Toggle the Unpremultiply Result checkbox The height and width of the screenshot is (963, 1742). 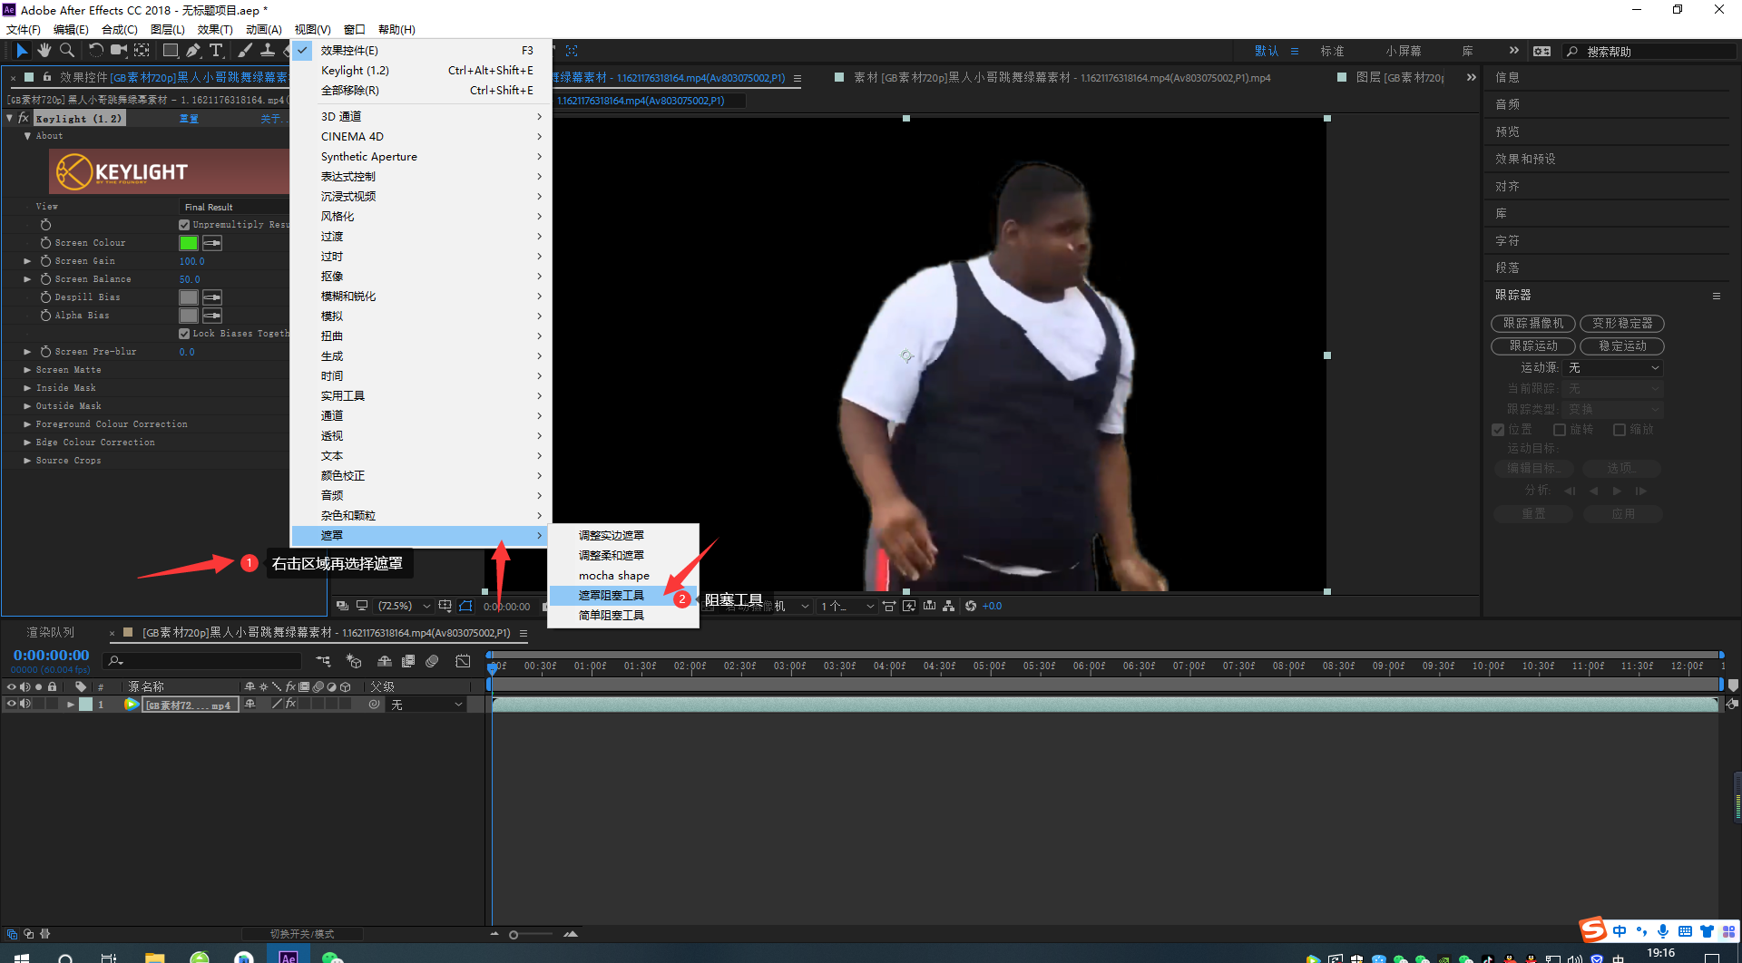pyautogui.click(x=184, y=225)
